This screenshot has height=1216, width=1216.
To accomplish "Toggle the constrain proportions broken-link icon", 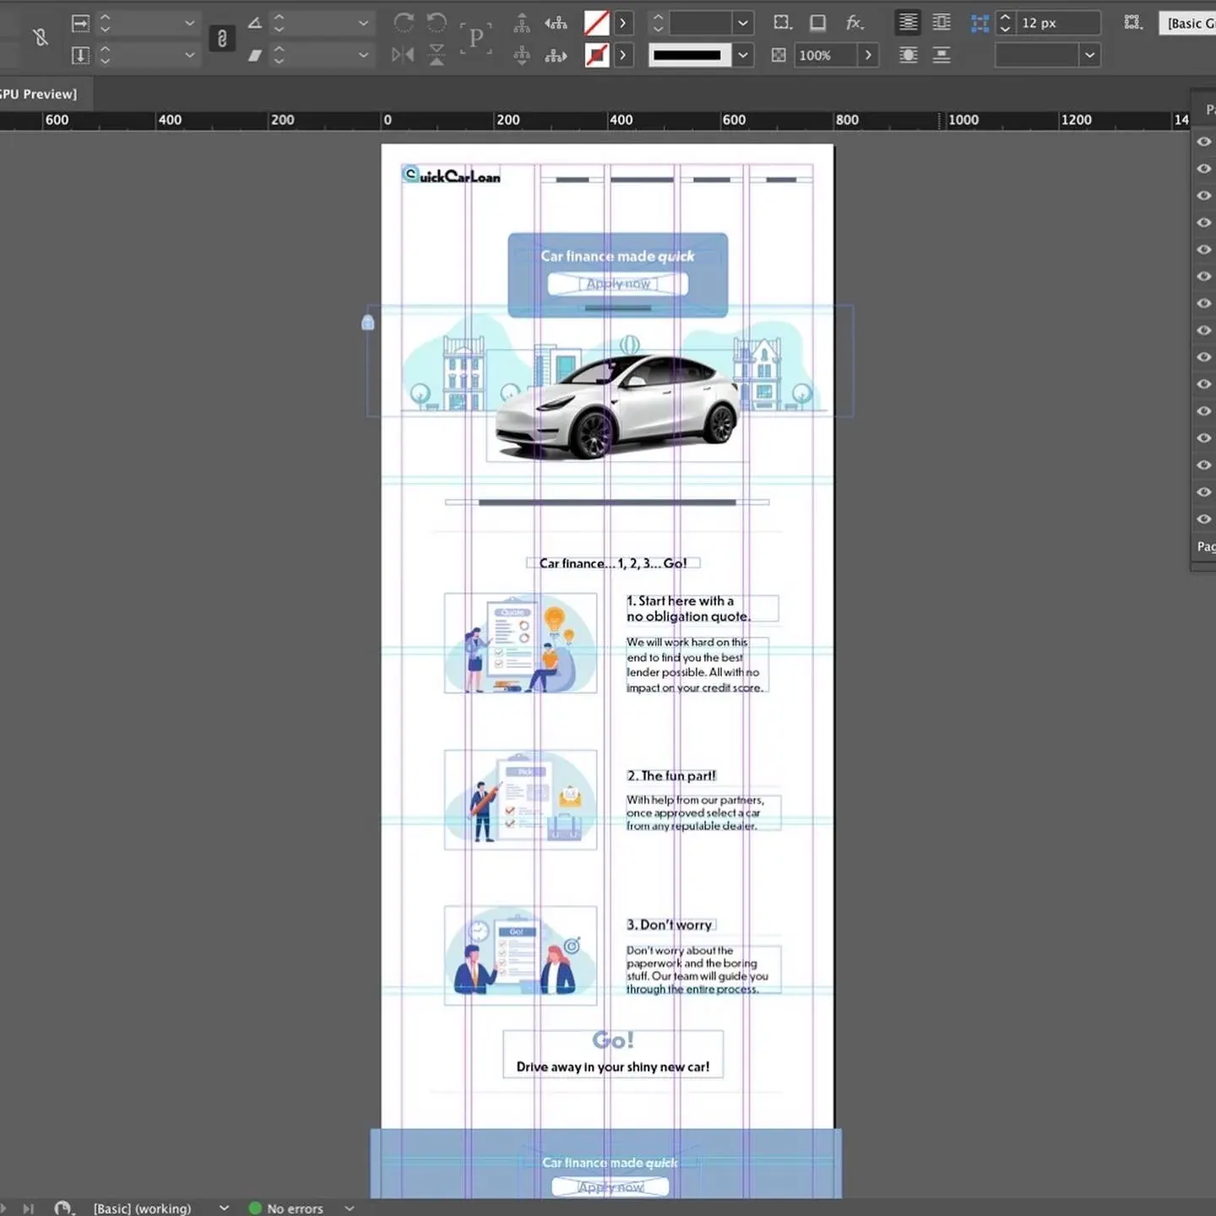I will 40,37.
